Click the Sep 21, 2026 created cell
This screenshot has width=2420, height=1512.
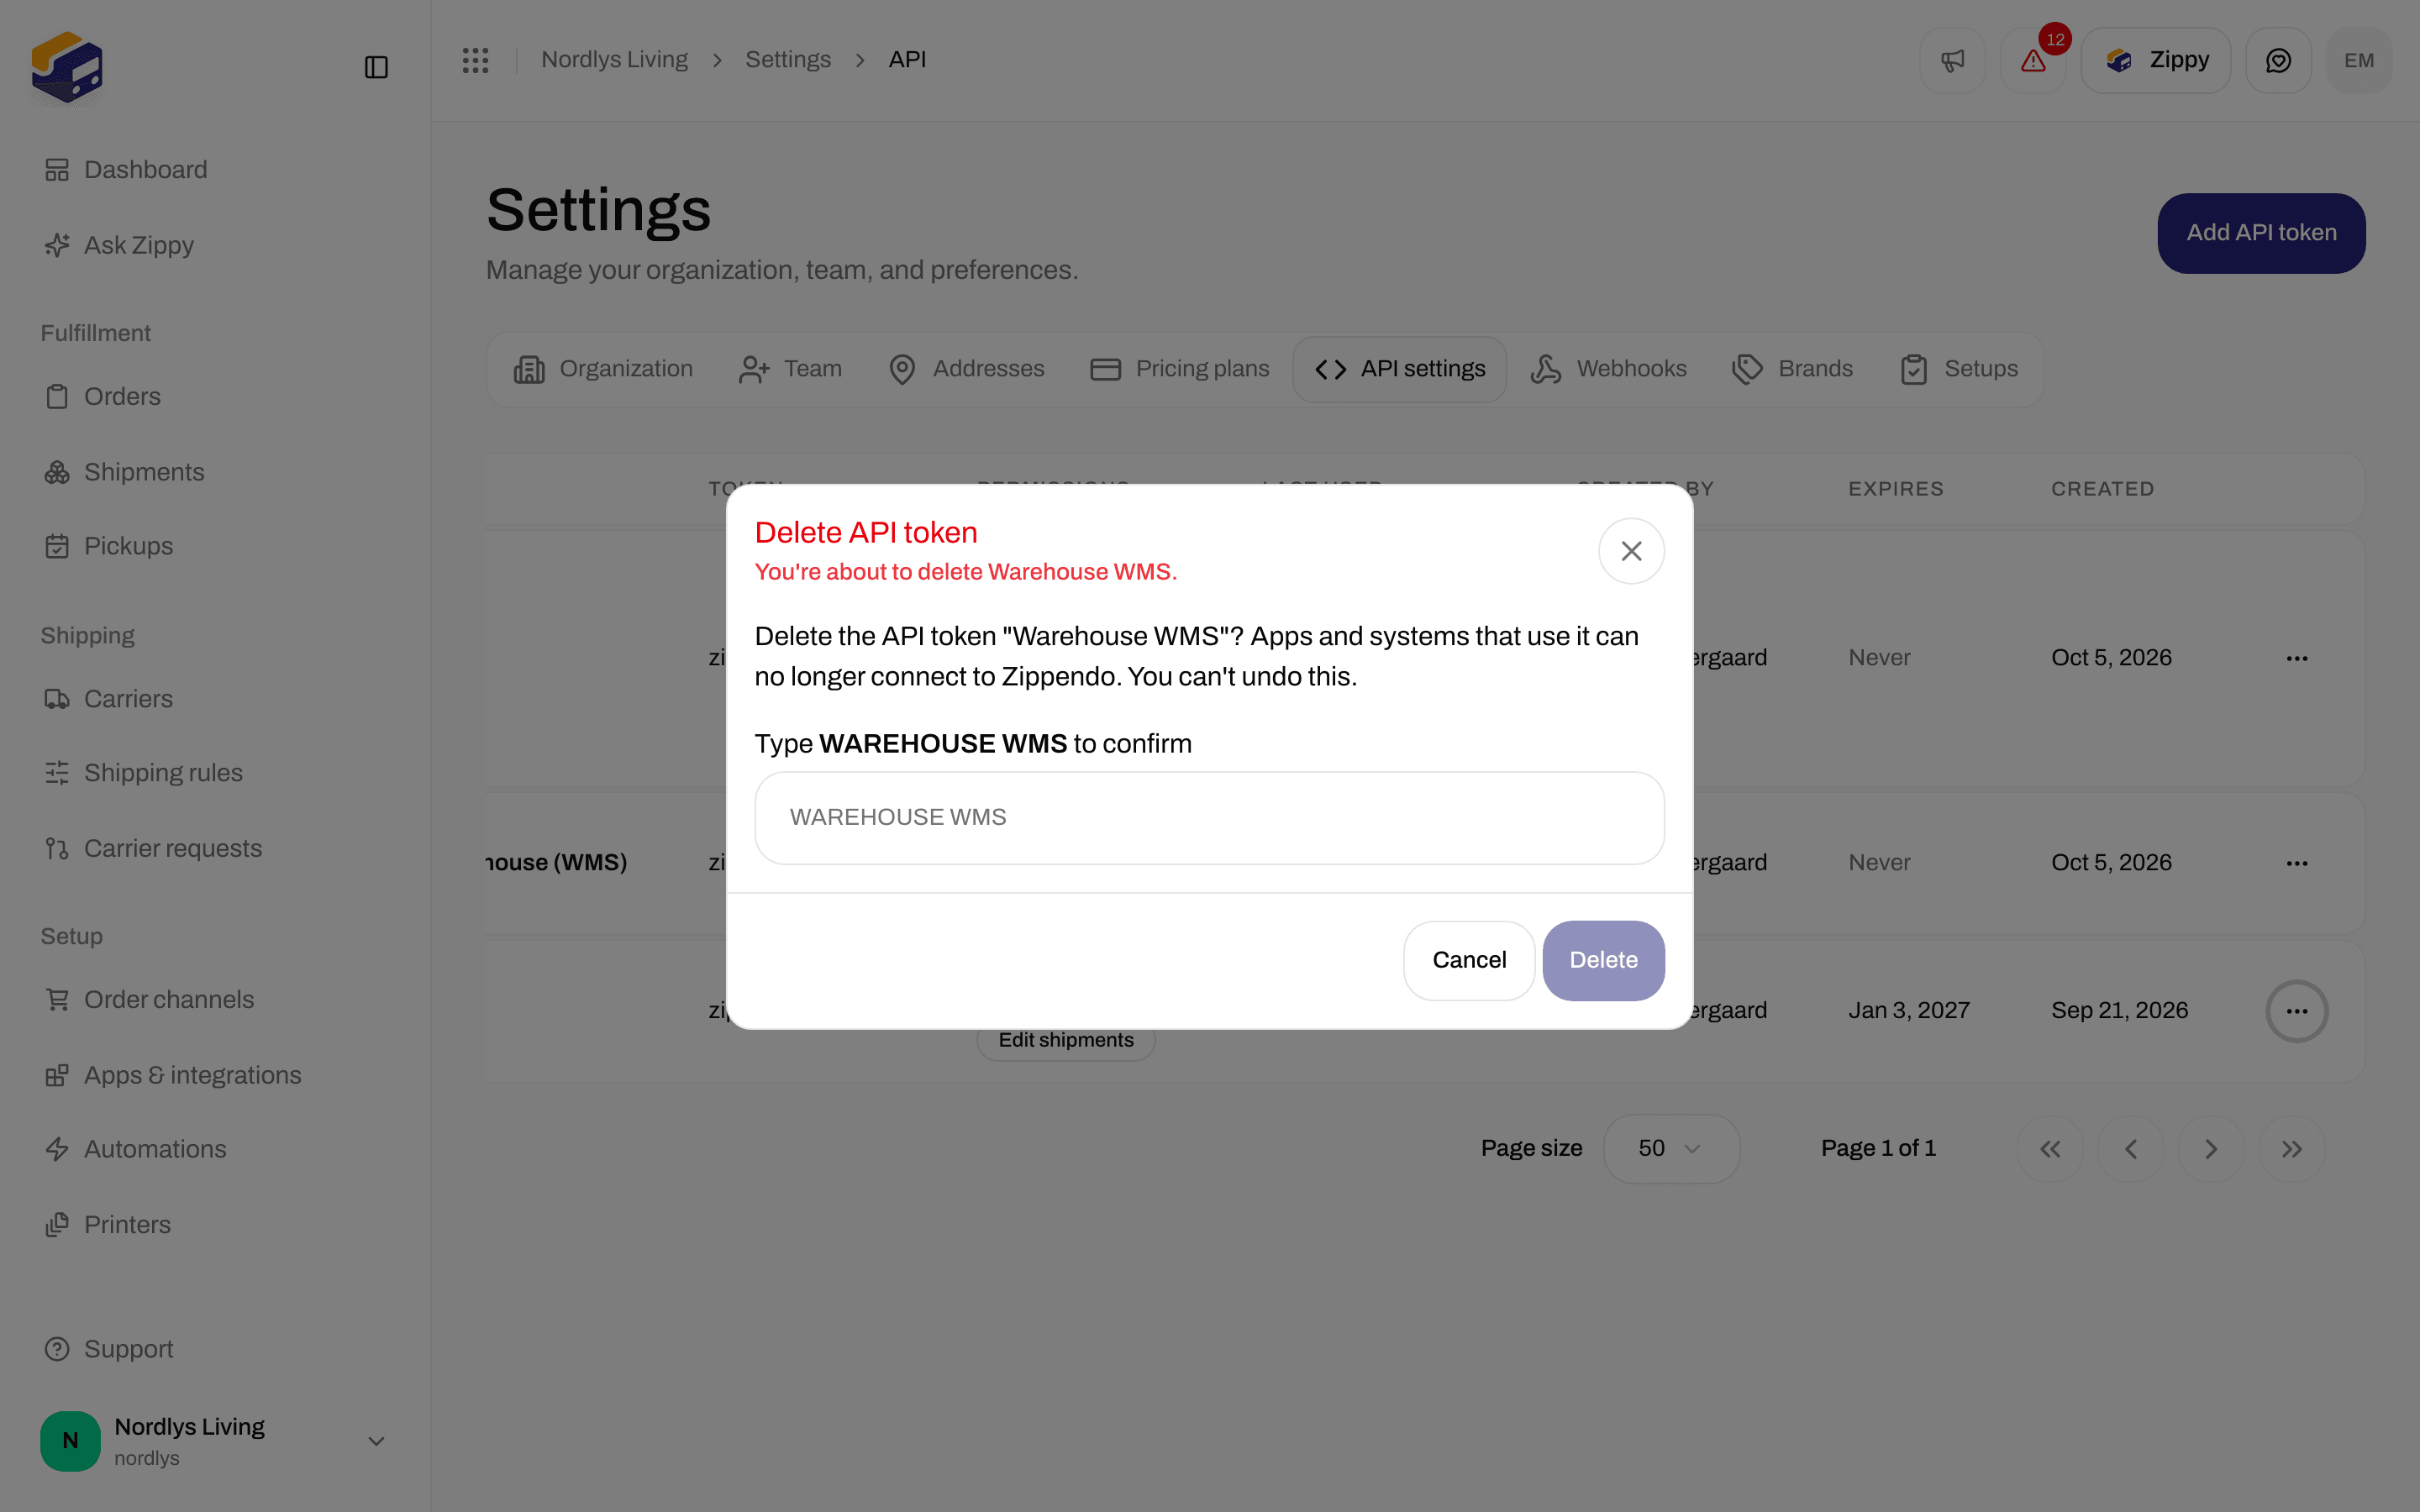2119,1010
